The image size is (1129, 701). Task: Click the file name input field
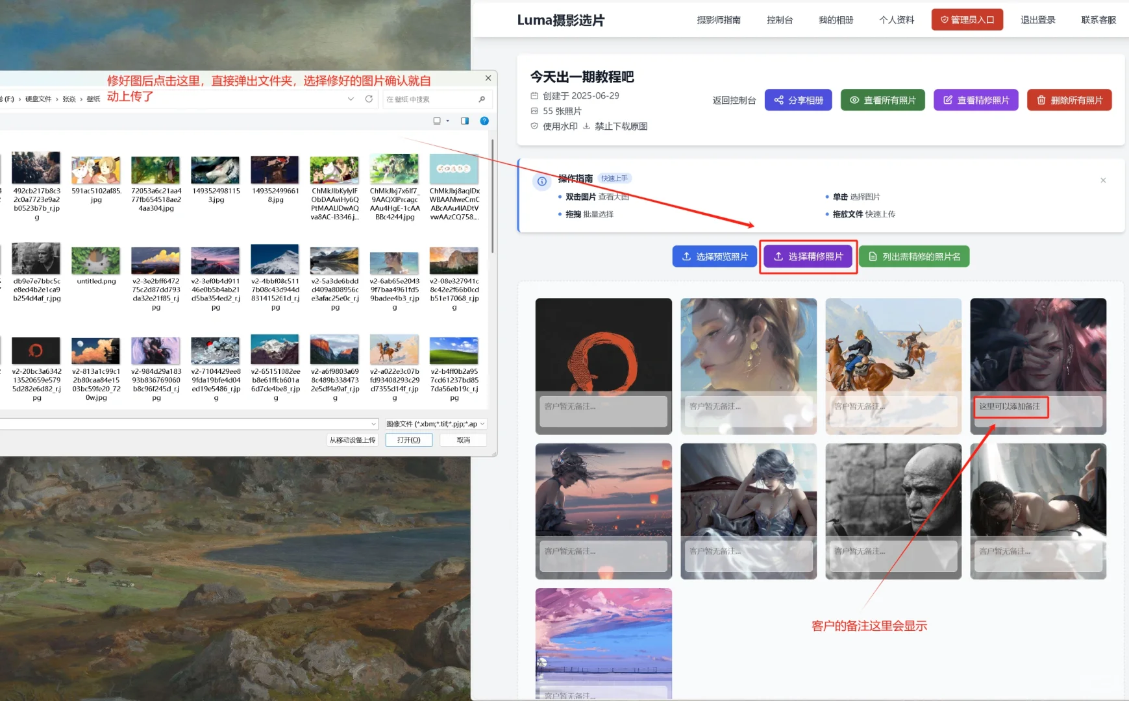point(185,424)
